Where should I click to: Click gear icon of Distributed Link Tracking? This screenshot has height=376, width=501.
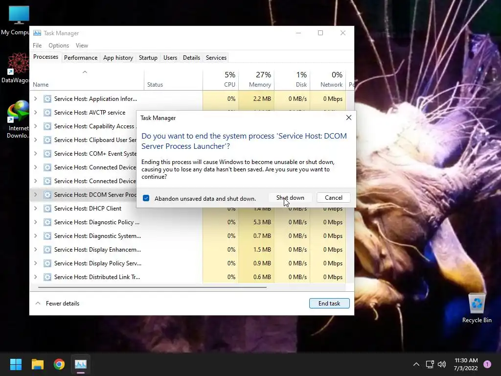pyautogui.click(x=47, y=277)
